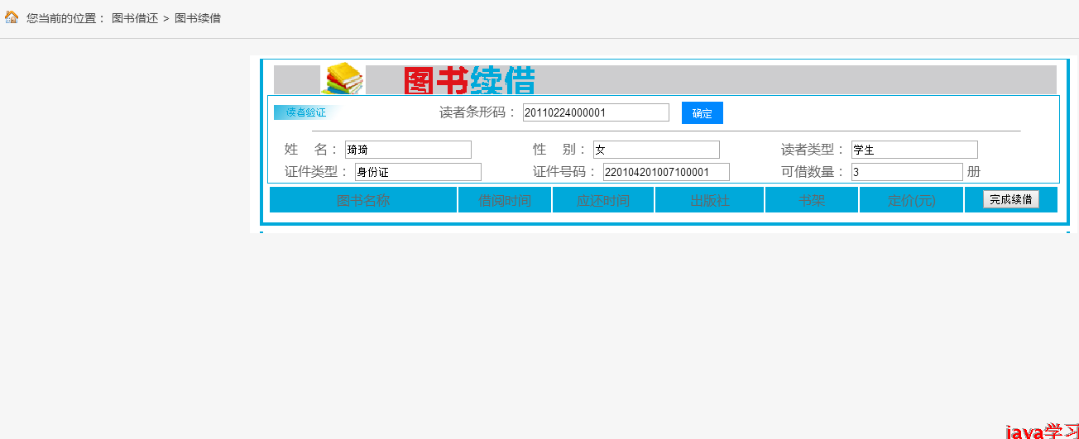Screen dimensions: 1079x439
Task: Click the 读者类型 field showing 学生
Action: [914, 150]
